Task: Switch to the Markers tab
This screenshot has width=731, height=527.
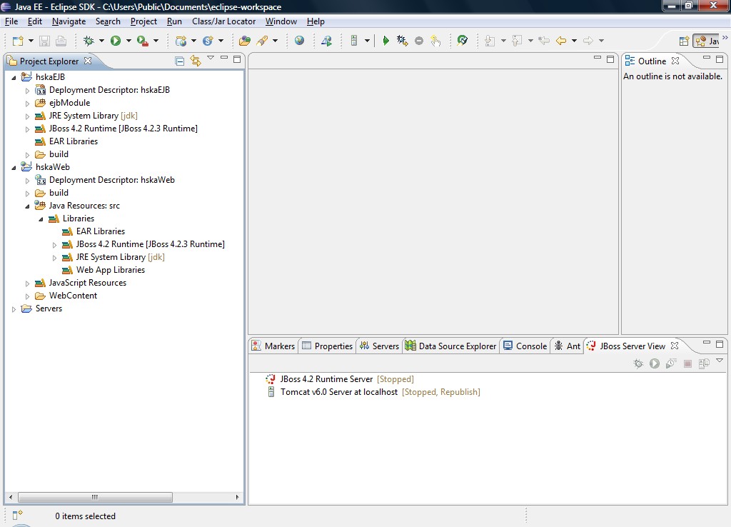Action: tap(273, 346)
